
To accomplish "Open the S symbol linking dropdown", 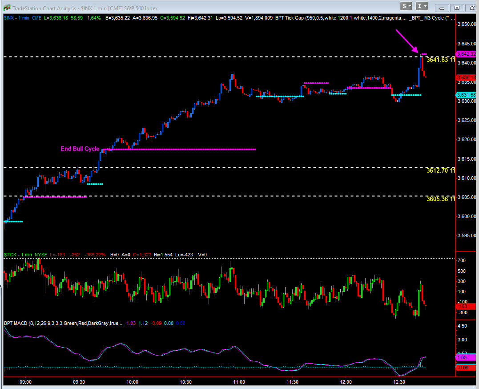I will pos(407,6).
